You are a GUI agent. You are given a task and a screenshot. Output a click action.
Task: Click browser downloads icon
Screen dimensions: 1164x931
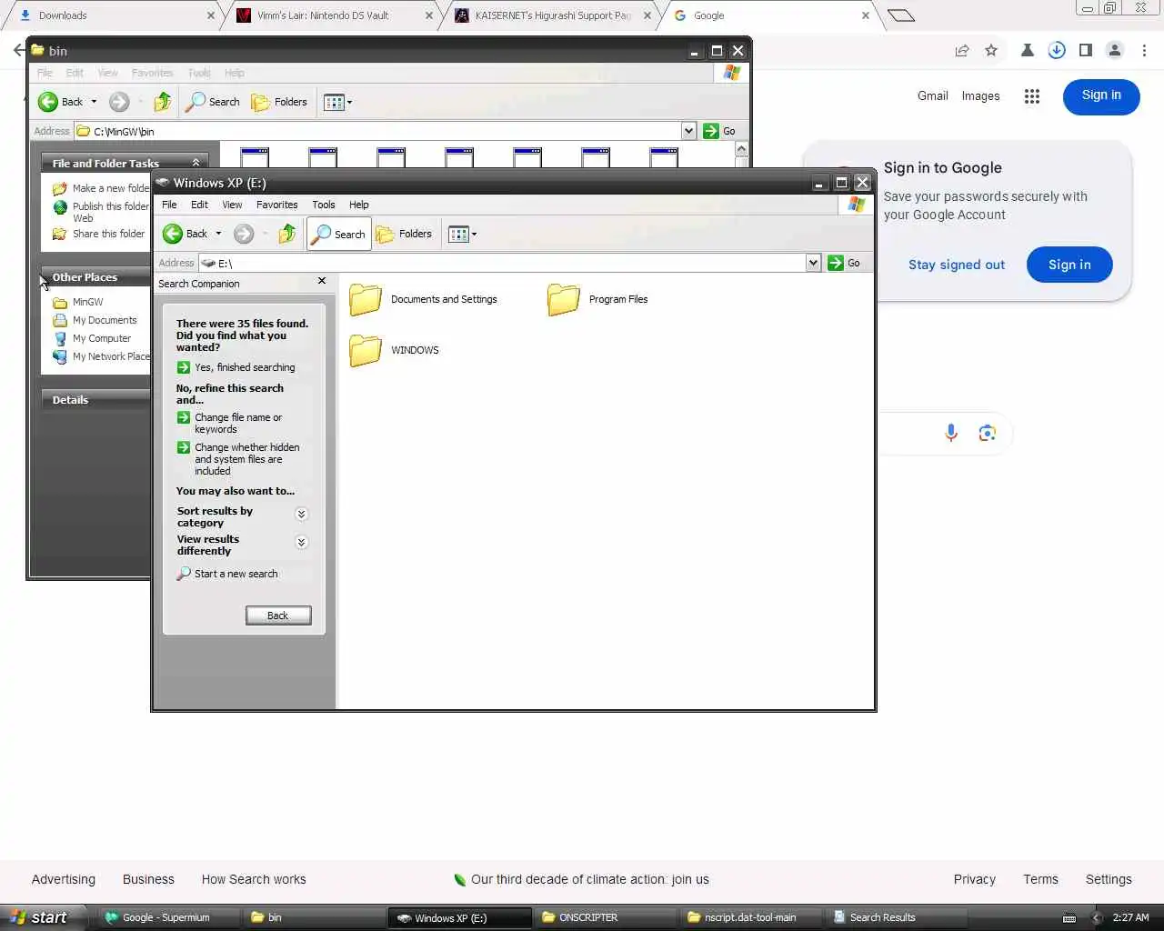1057,51
